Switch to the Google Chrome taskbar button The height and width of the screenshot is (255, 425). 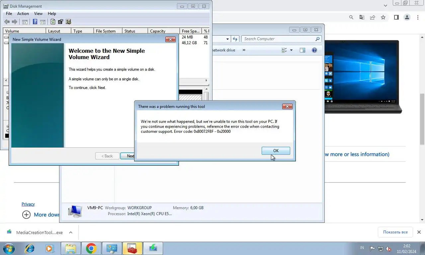point(91,248)
